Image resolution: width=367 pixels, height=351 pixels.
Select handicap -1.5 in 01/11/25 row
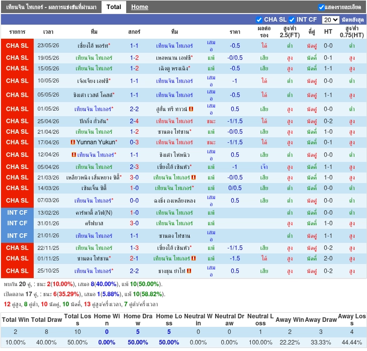tap(235, 258)
